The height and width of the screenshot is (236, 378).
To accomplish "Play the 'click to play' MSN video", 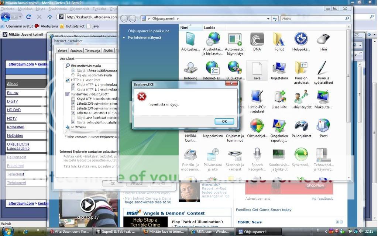I will [87, 205].
